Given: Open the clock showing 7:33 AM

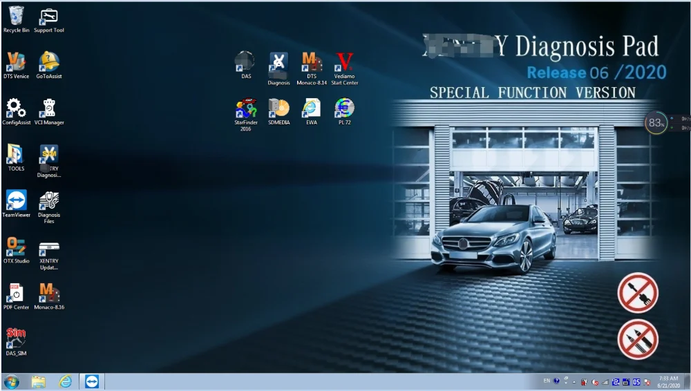Looking at the screenshot, I should pos(668,382).
